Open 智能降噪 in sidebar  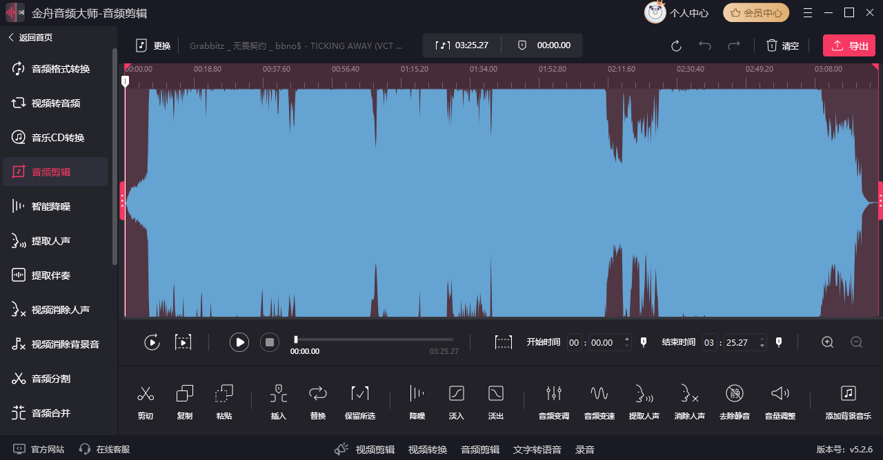click(x=55, y=207)
